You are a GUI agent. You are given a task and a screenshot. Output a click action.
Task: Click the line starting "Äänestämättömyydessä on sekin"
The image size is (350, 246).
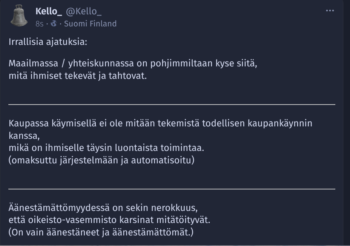coord(103,208)
